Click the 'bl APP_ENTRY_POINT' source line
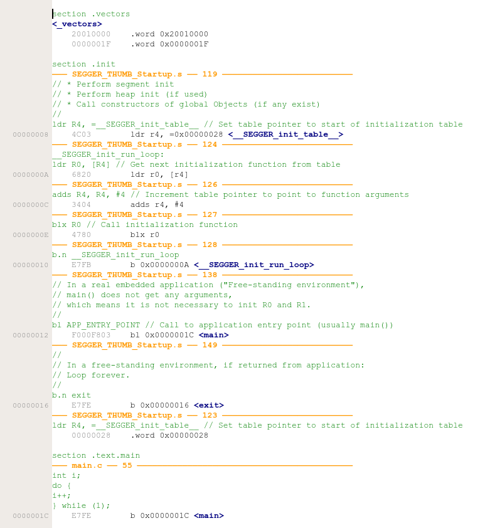This screenshot has height=528, width=490. point(223,325)
